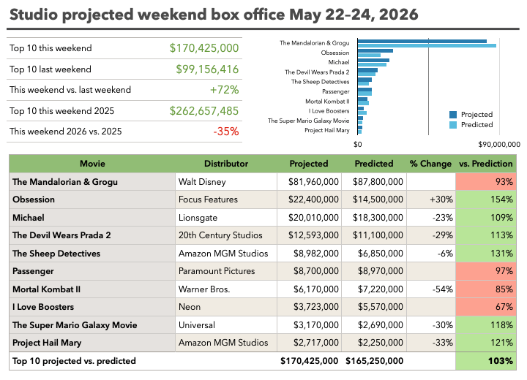527x380 pixels.
Task: Click the '% Change' column header
Action: tap(430, 164)
